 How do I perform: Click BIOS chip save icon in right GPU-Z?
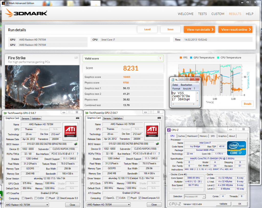(x=157, y=144)
